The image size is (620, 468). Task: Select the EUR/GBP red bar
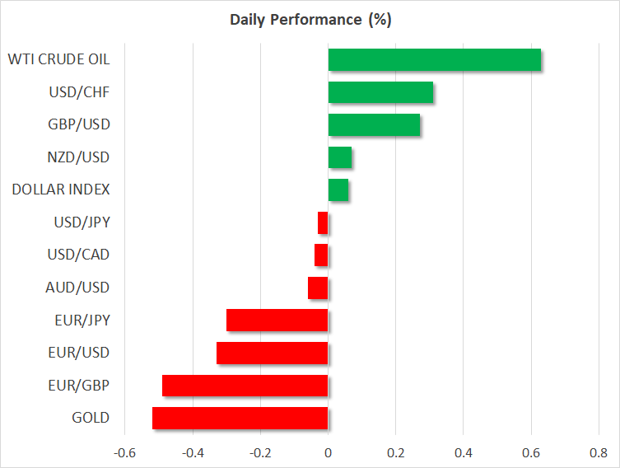(x=245, y=385)
